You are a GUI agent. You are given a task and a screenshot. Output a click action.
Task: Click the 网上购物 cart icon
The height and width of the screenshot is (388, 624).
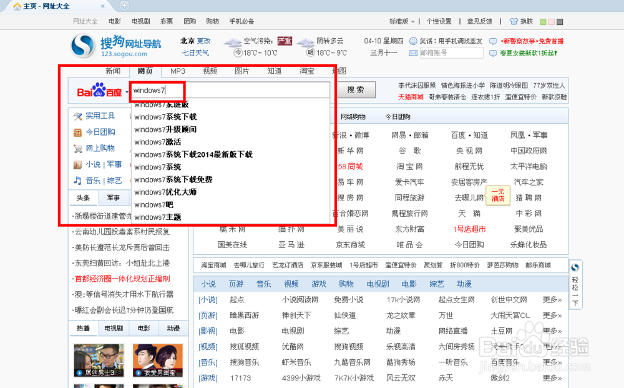coord(78,149)
